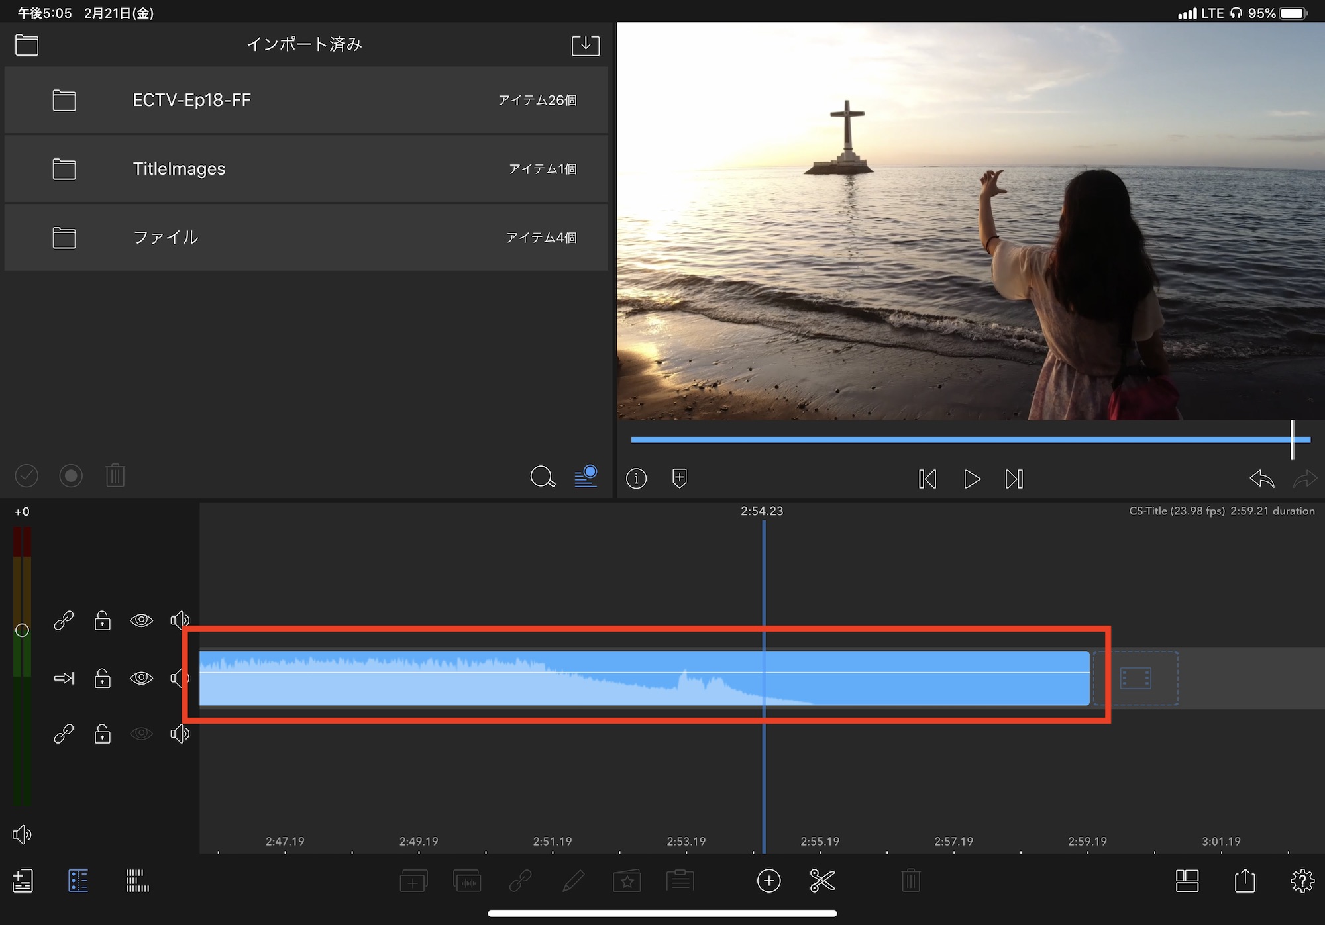This screenshot has height=925, width=1325.
Task: Switch to the track header view button
Action: [x=78, y=881]
